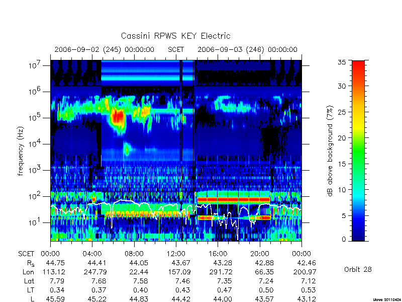The width and height of the screenshot is (402, 302).
Task: Click the plot title 'Cassini RPWS KEY Electric'
Action: [175, 36]
